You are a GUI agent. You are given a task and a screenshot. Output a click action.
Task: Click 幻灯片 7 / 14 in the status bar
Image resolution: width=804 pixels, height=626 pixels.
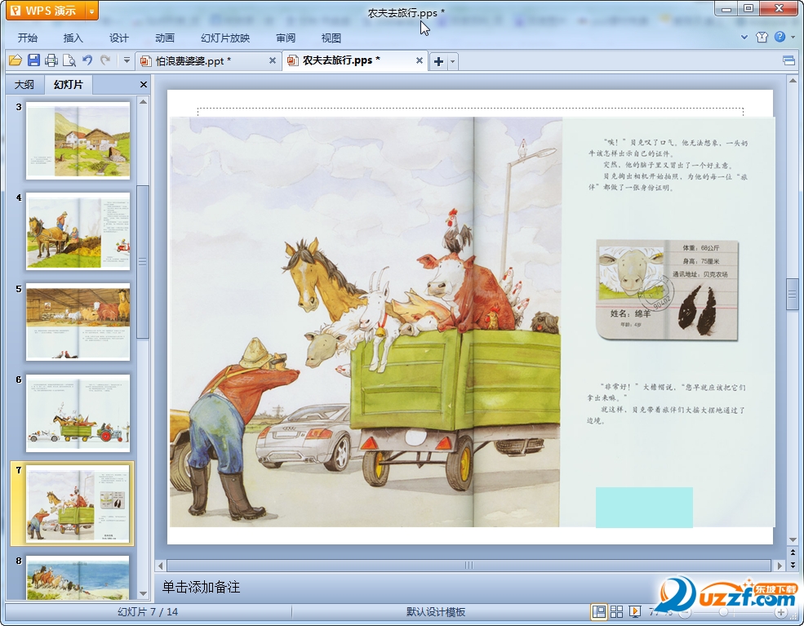coord(148,611)
